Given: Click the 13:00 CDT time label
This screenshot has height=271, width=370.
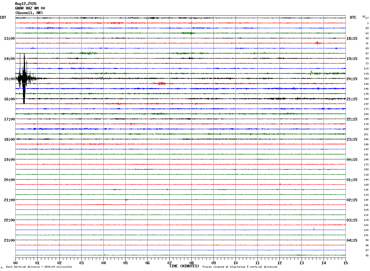Looking at the screenshot, I should click(9, 39).
